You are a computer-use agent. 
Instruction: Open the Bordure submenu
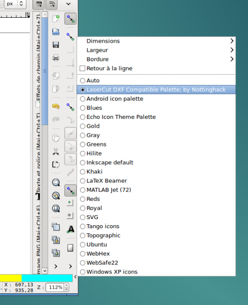156,59
